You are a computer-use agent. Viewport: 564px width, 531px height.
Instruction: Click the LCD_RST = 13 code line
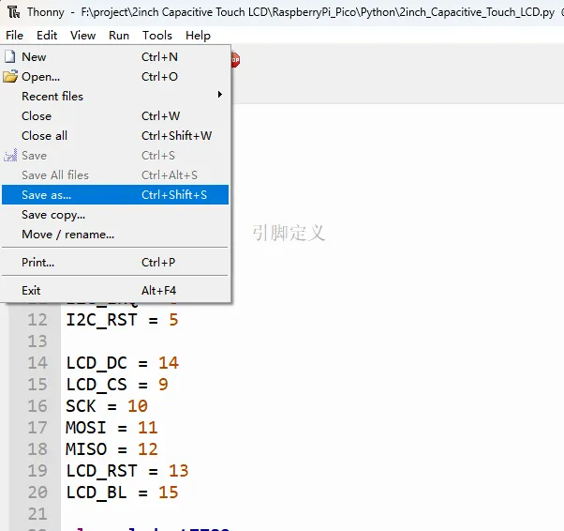(x=127, y=471)
